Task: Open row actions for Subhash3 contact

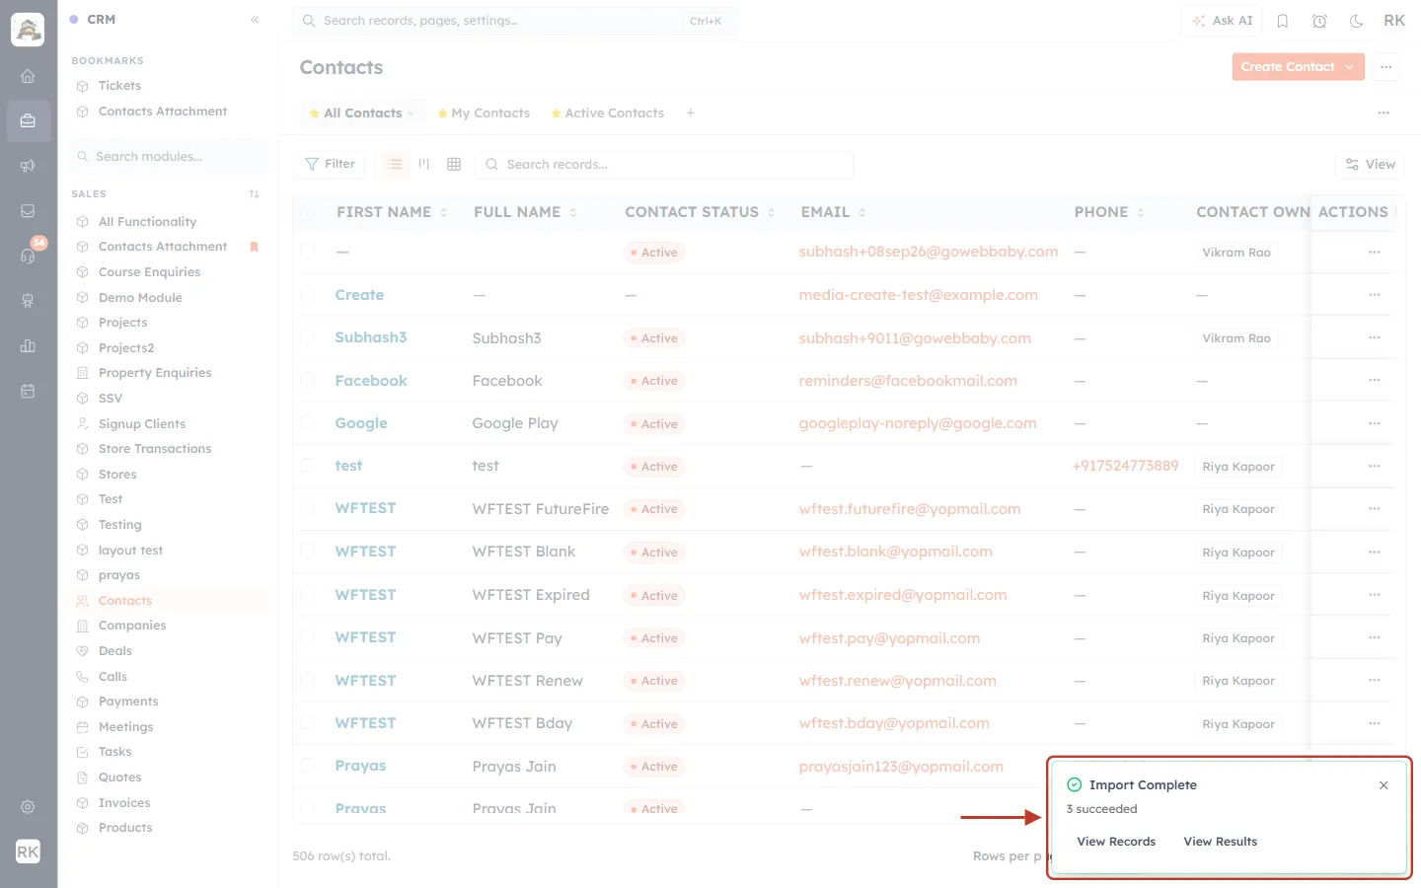Action: 1374,337
